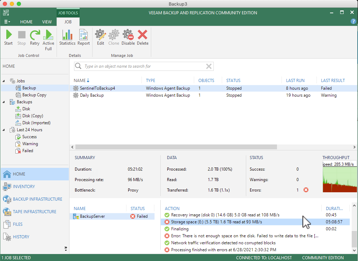358x261 pixels.
Task: Start the selected backup job
Action: tap(8, 37)
